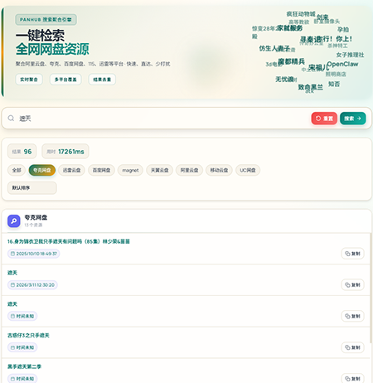The height and width of the screenshot is (383, 373).
Task: Click hot keyword 致命黑兰 in cloud
Action: click(310, 87)
